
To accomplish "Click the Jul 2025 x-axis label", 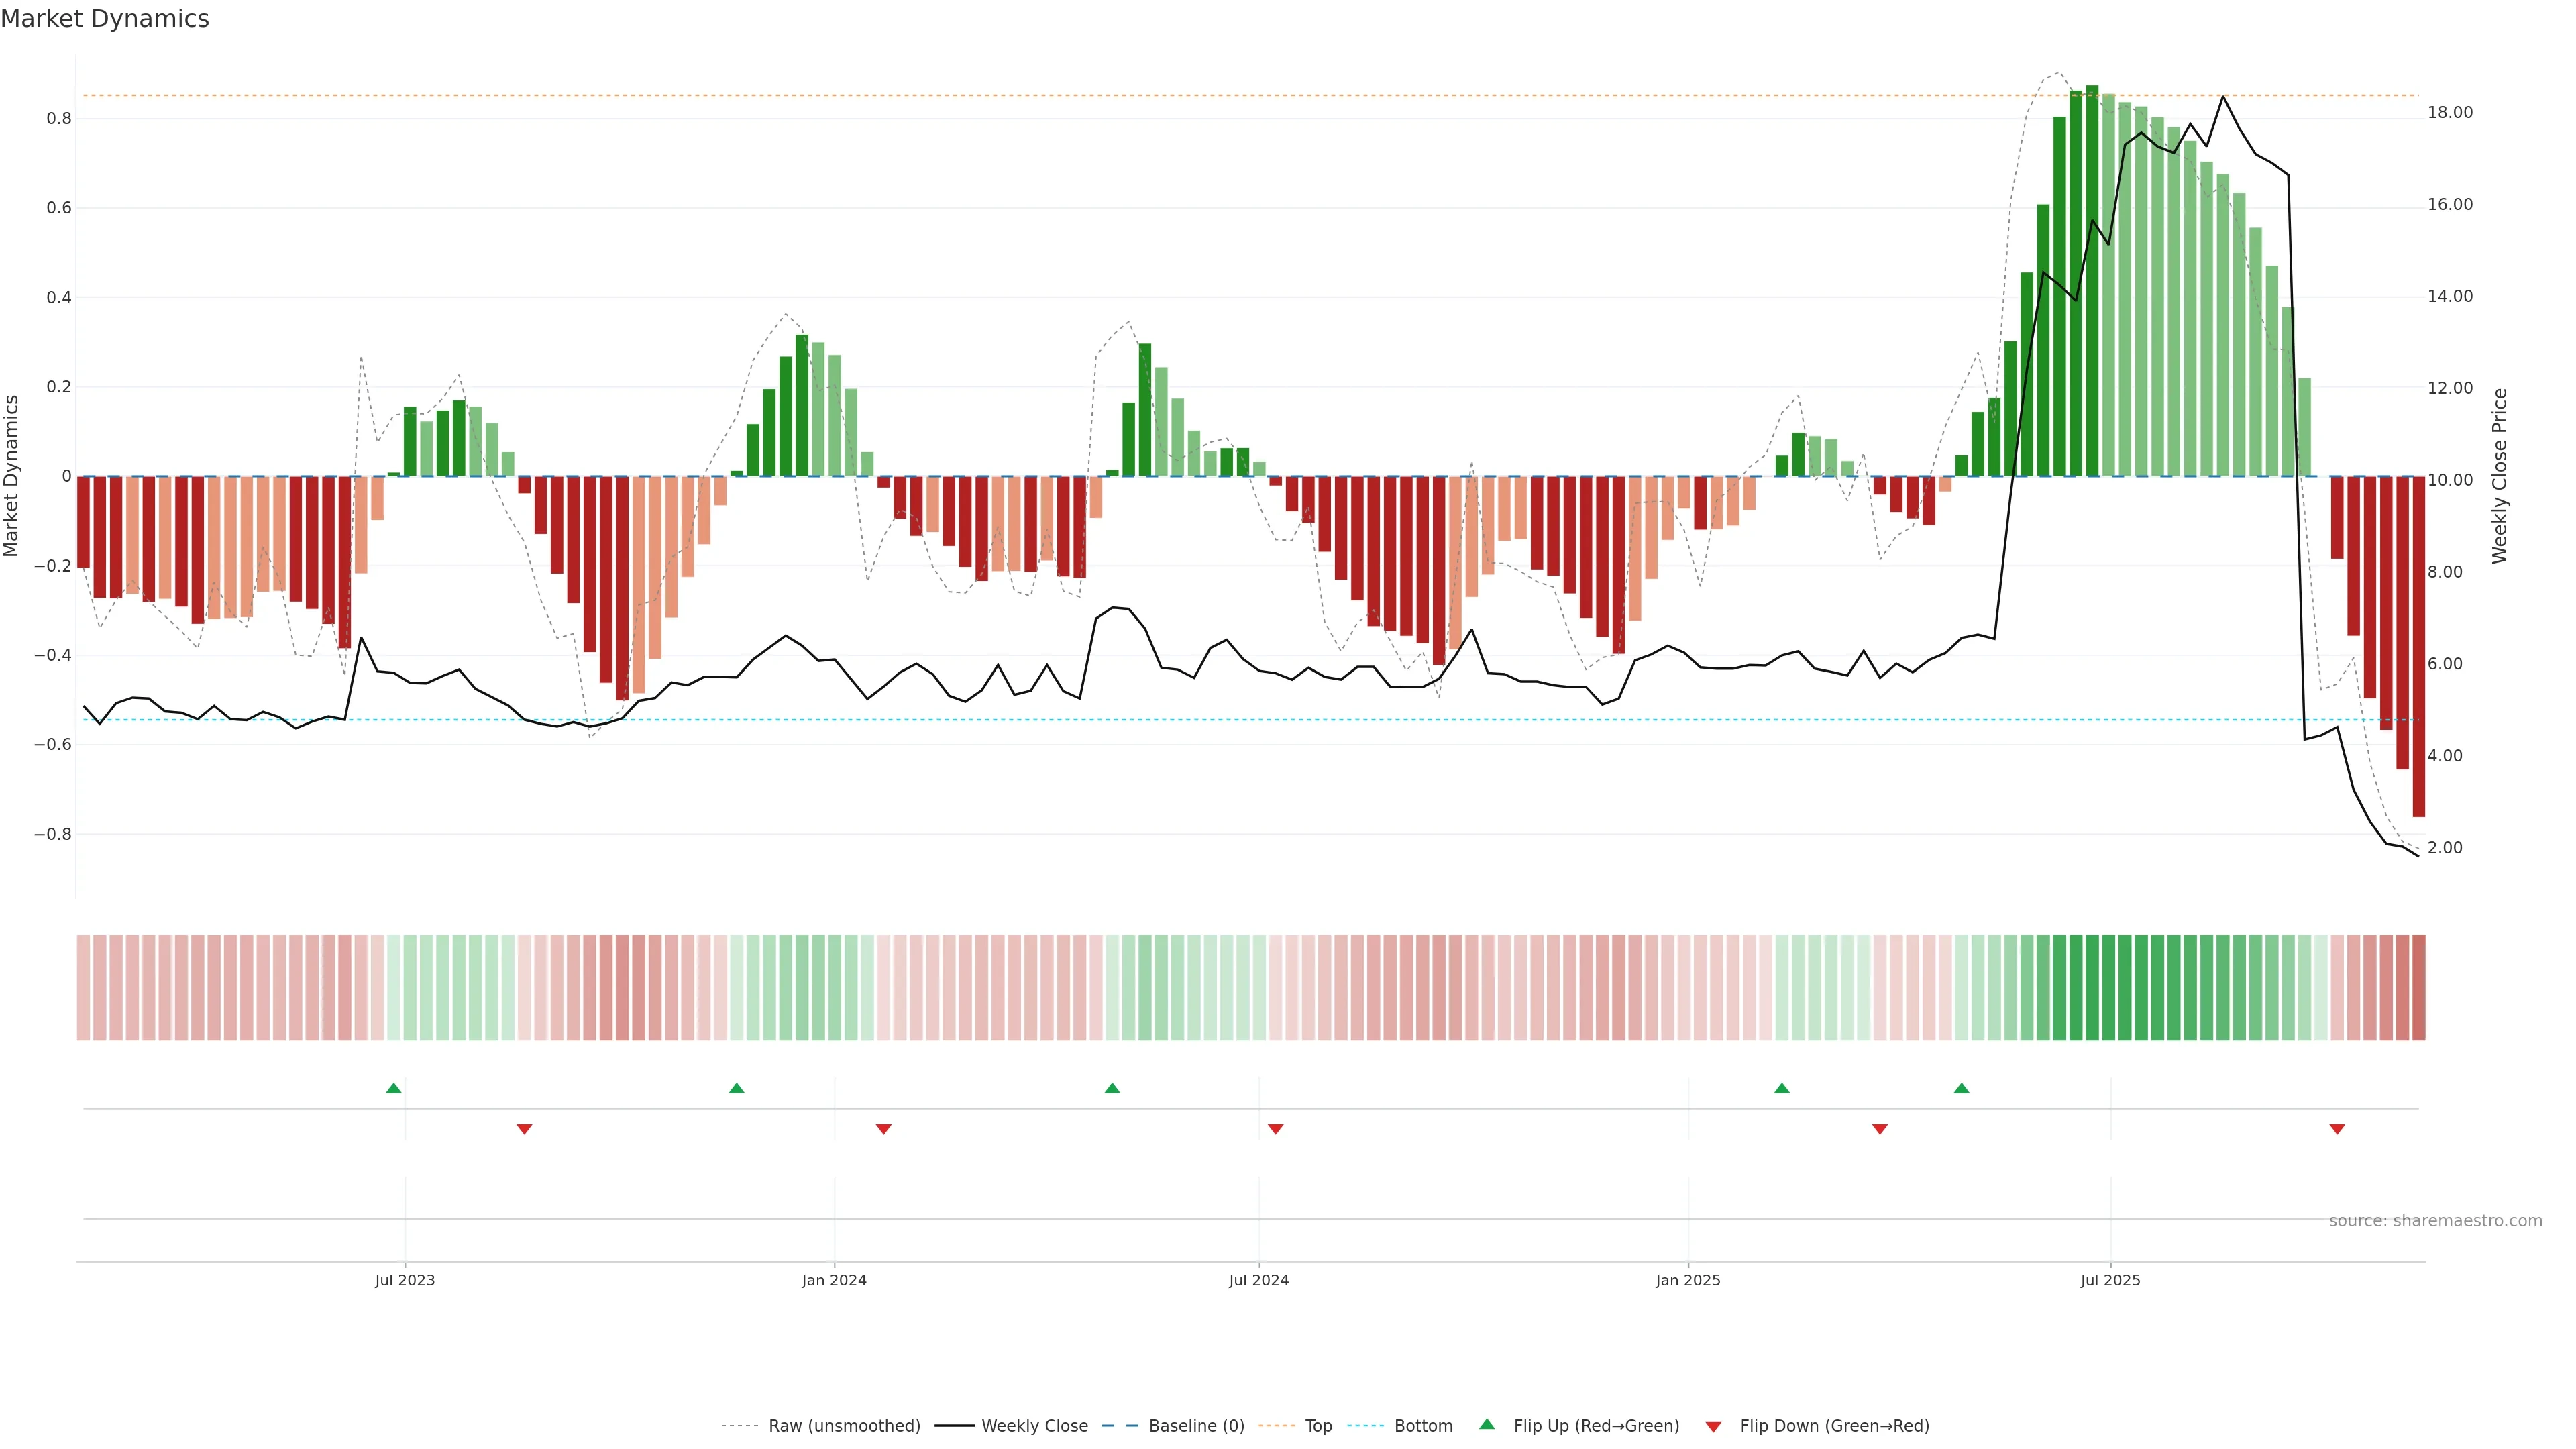I will (2110, 1280).
